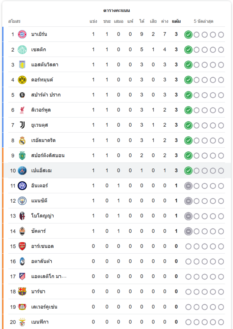
Task: Click the Bayern Munich club logo
Action: (22, 34)
